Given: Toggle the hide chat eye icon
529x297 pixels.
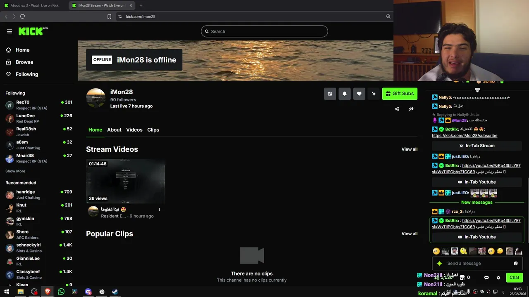Looking at the screenshot, I should click(411, 109).
